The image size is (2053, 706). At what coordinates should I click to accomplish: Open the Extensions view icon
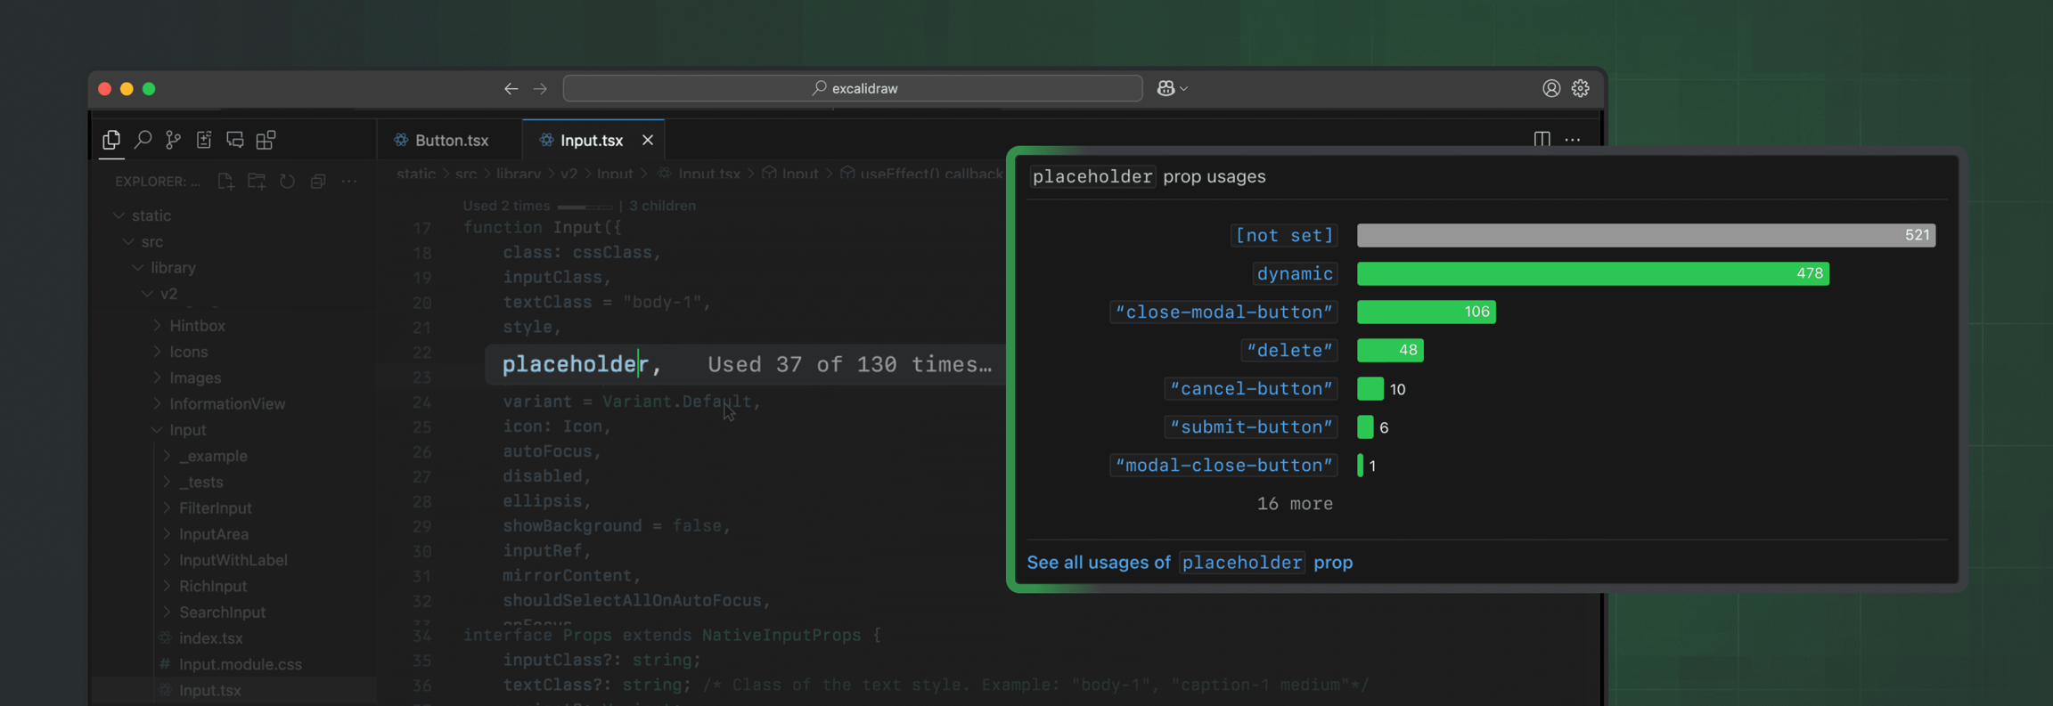266,140
